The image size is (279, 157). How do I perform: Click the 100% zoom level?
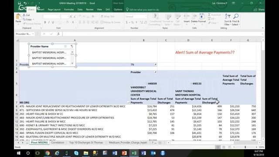pyautogui.click(x=261, y=147)
